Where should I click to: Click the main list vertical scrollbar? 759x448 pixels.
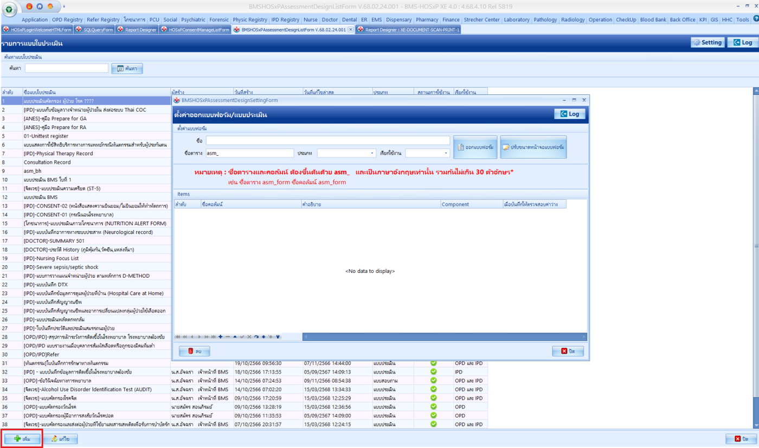[x=756, y=258]
